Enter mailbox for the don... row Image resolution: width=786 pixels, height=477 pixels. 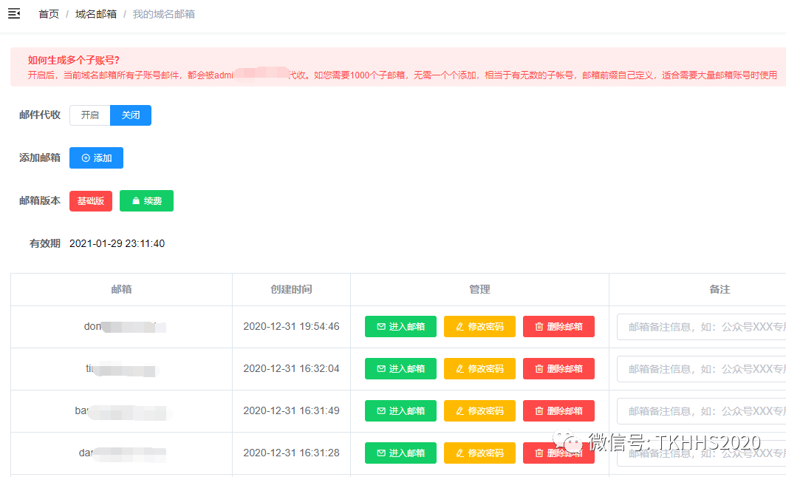400,327
